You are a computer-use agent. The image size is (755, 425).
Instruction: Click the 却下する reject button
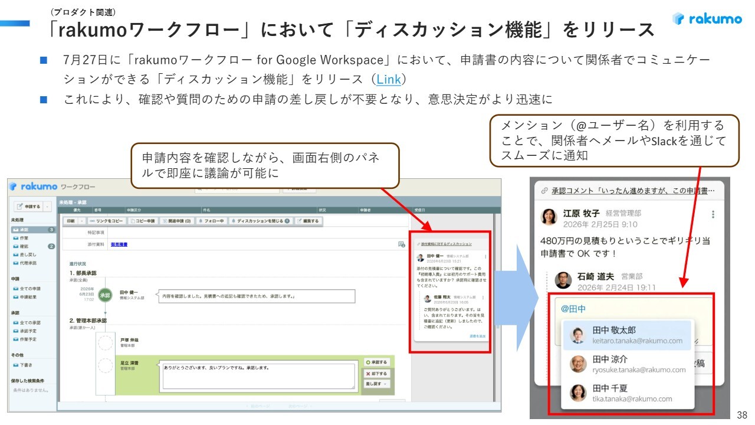[377, 374]
